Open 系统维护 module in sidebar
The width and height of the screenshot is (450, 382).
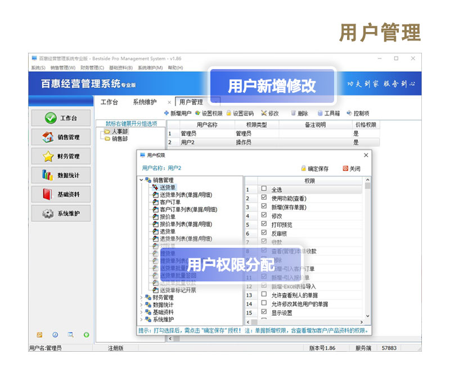tap(61, 213)
